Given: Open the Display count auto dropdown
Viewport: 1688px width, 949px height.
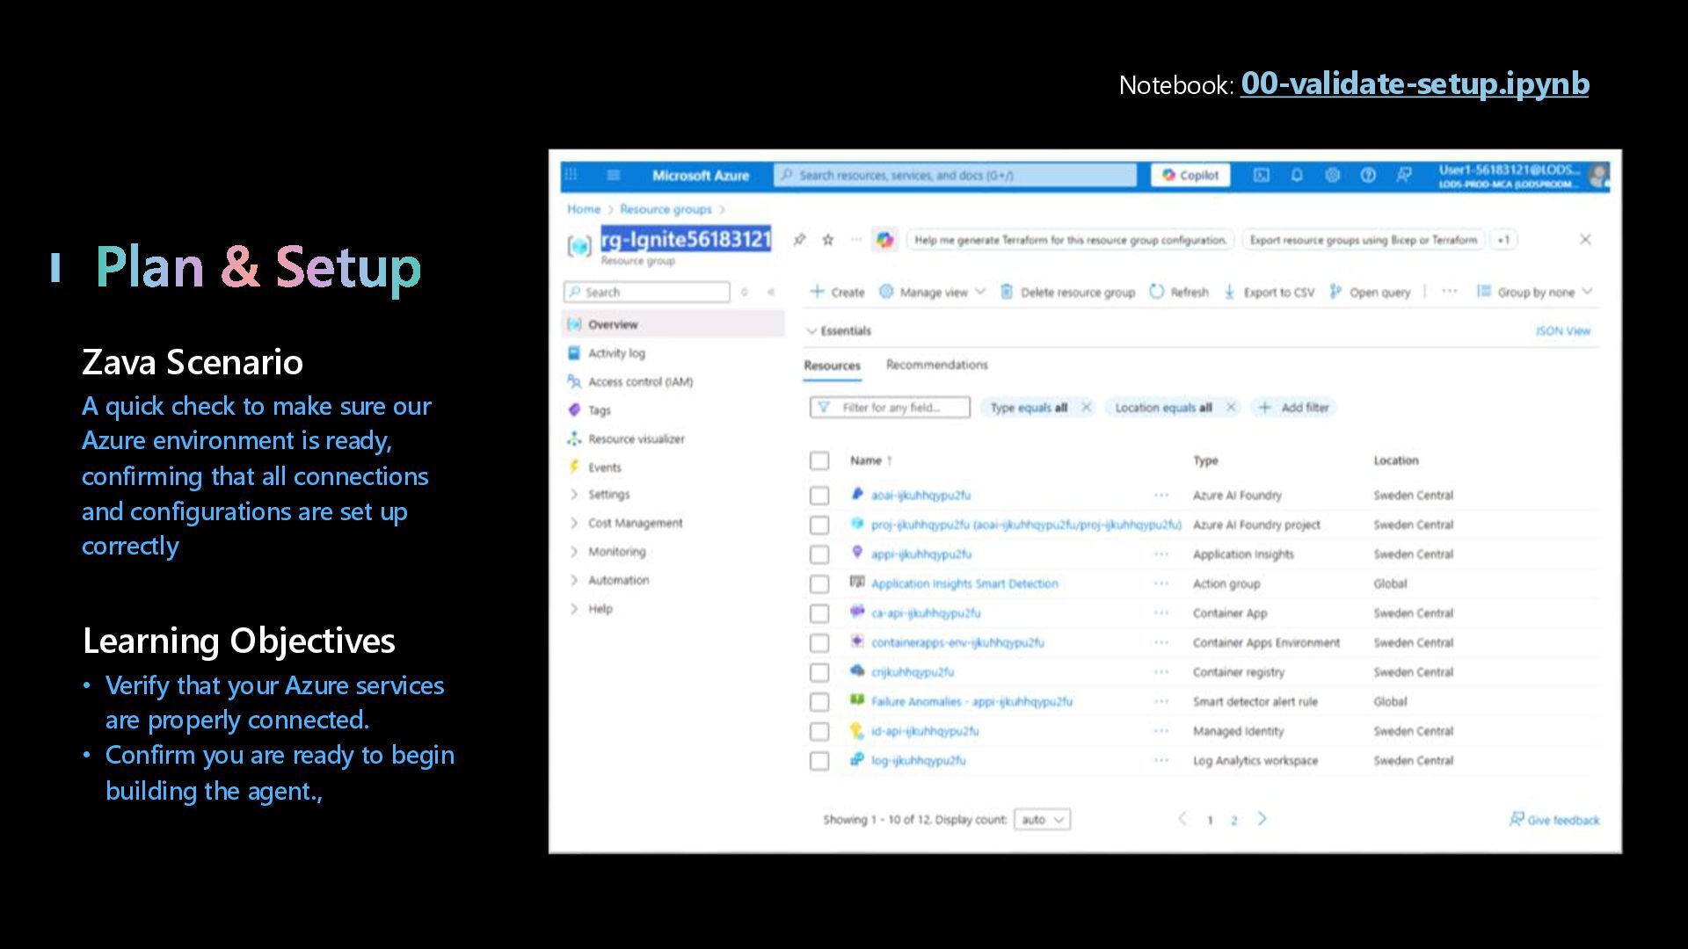Looking at the screenshot, I should (1042, 820).
